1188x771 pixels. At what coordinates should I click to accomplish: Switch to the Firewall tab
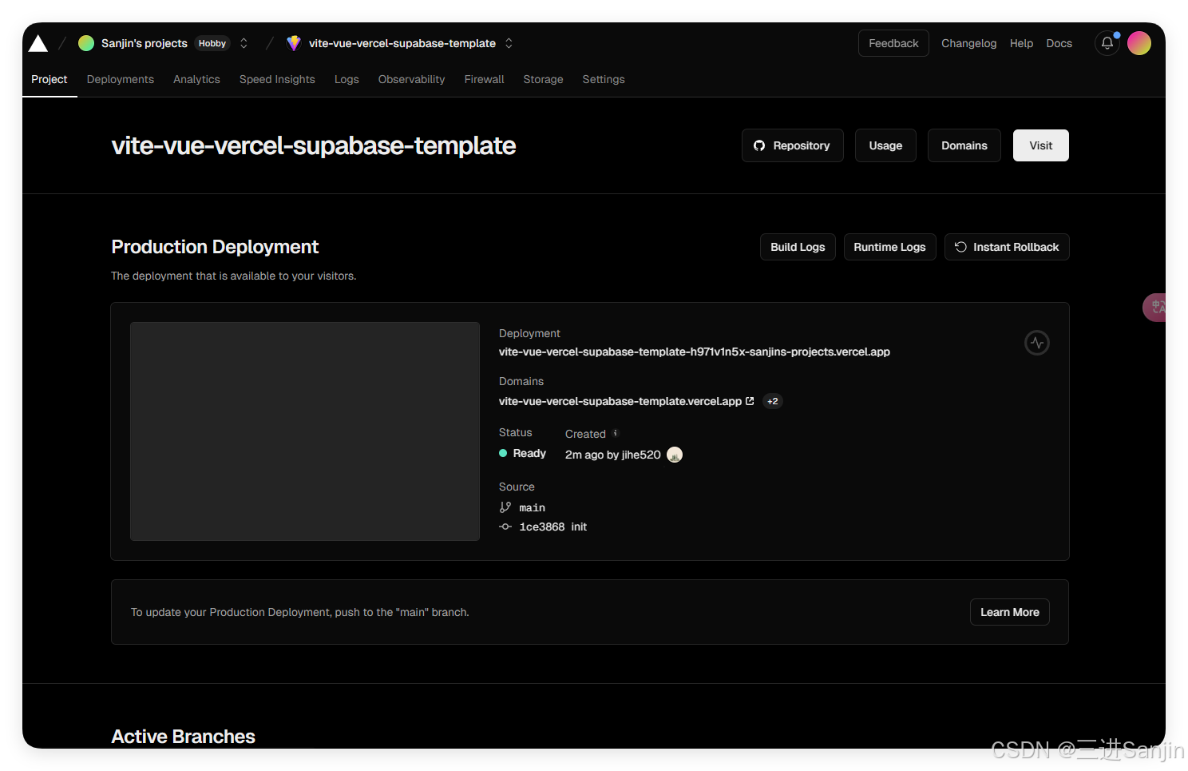pos(484,79)
